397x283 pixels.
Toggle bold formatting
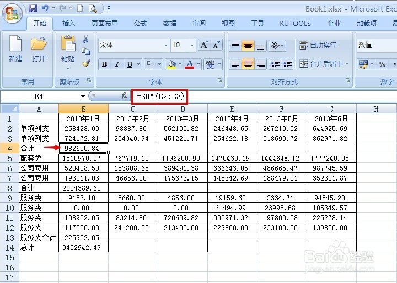point(104,64)
